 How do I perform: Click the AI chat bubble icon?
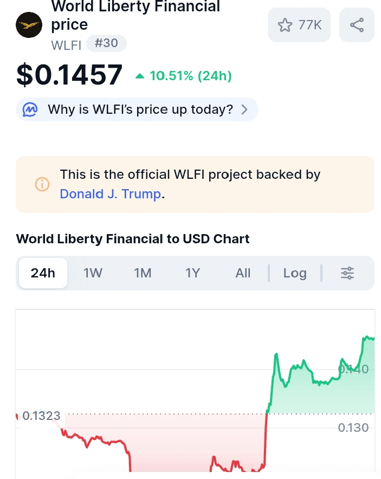point(30,109)
